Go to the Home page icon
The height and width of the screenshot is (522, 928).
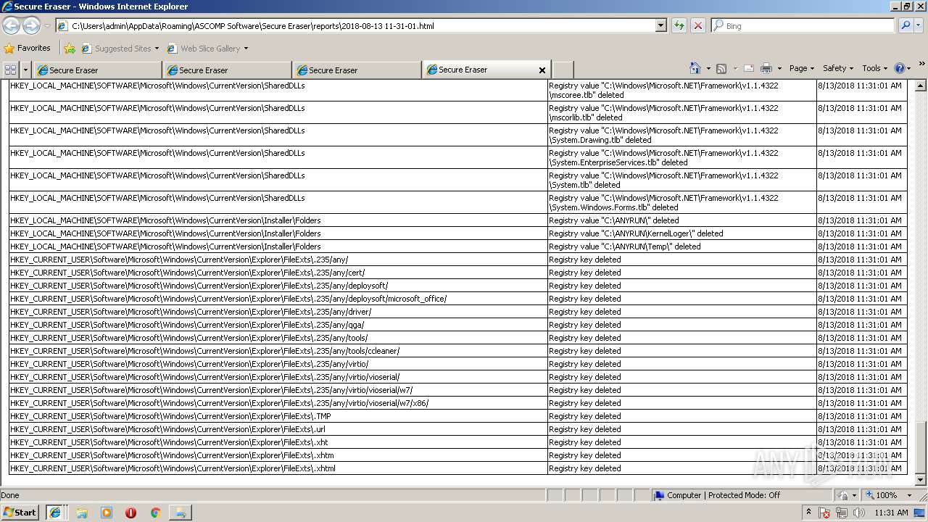[695, 68]
